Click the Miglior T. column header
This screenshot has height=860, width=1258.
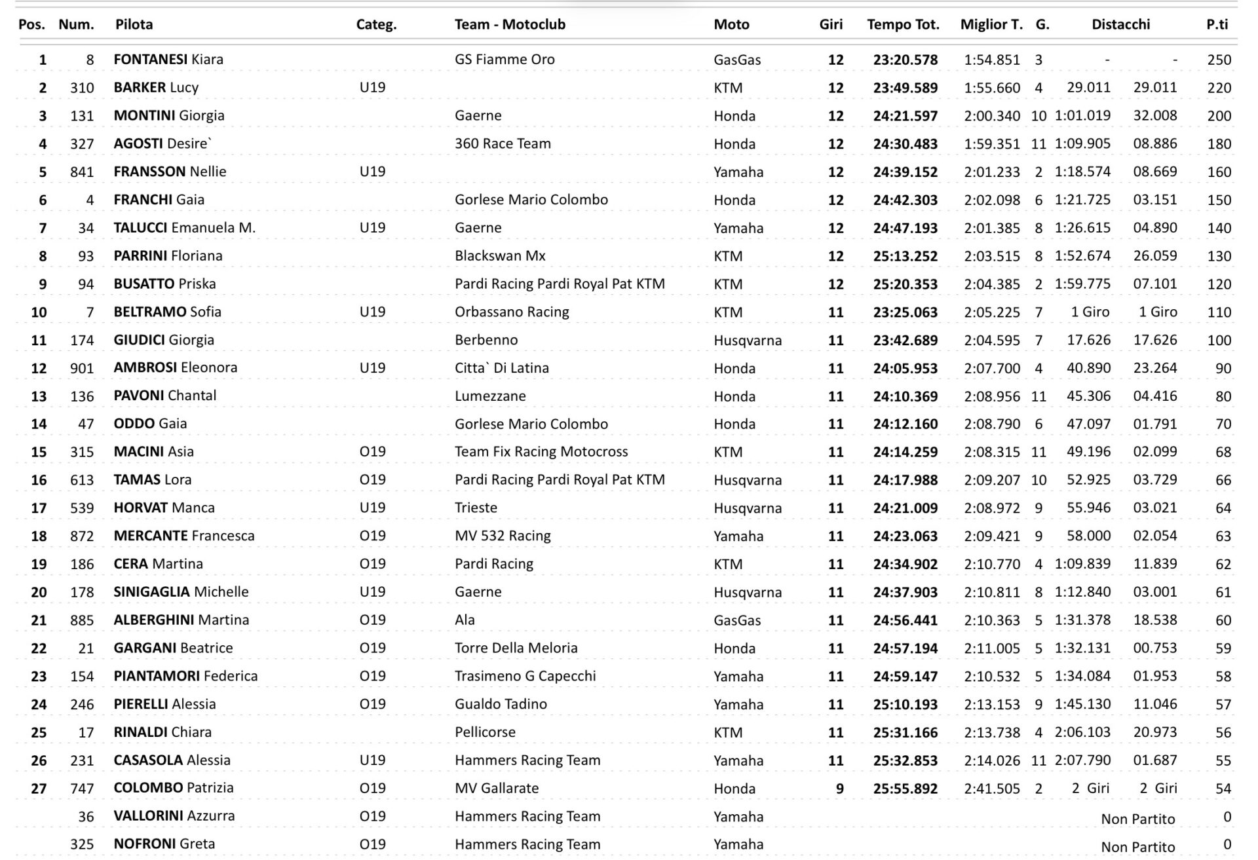tap(991, 25)
